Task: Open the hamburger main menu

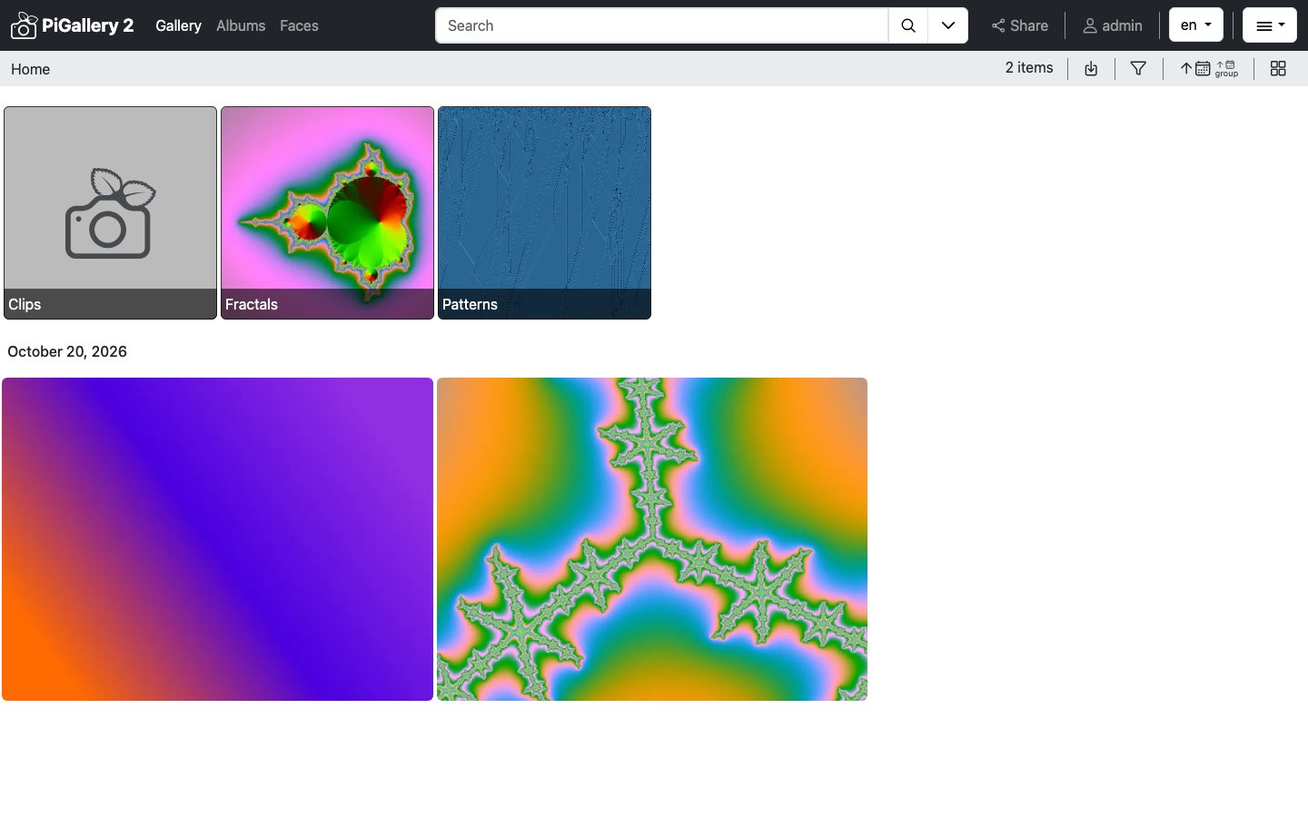Action: click(1270, 25)
